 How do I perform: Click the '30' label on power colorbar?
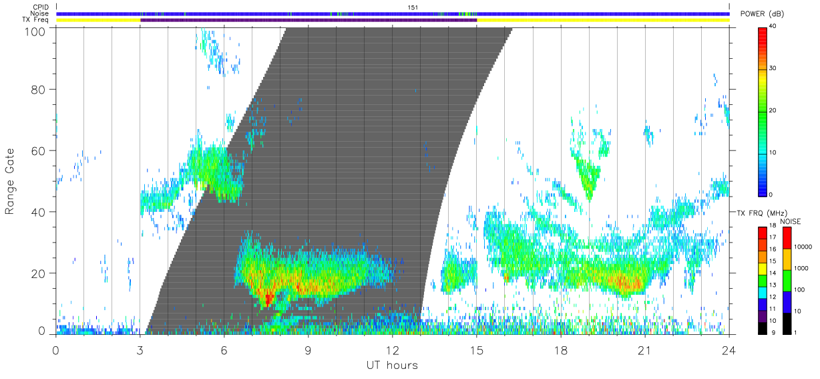pos(773,69)
